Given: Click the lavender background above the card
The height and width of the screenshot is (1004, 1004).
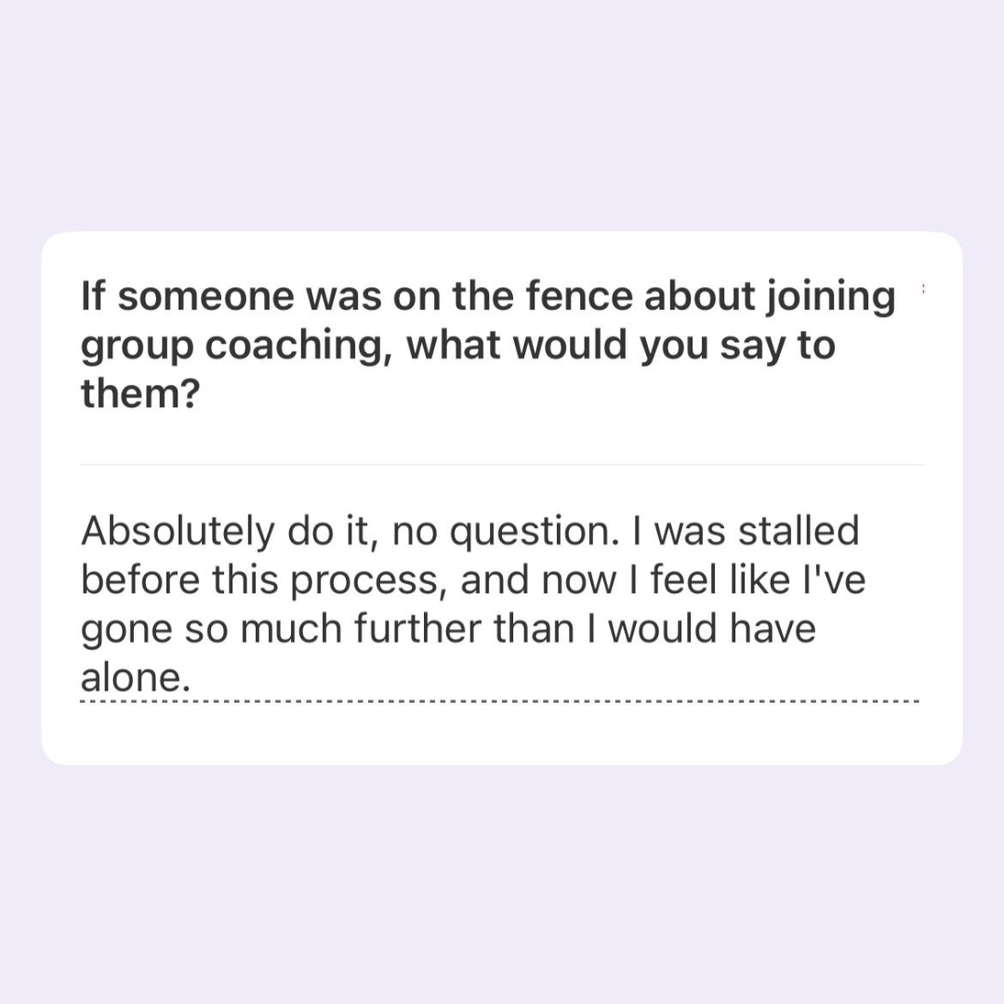Looking at the screenshot, I should pyautogui.click(x=501, y=115).
